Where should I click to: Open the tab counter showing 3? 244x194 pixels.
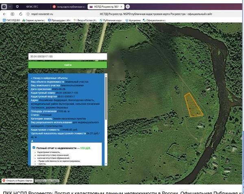[x=4, y=7]
